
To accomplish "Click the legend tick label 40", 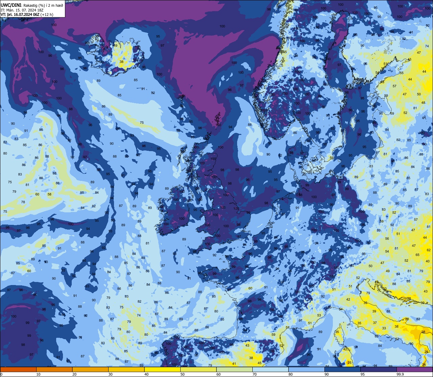I will click(x=146, y=374).
